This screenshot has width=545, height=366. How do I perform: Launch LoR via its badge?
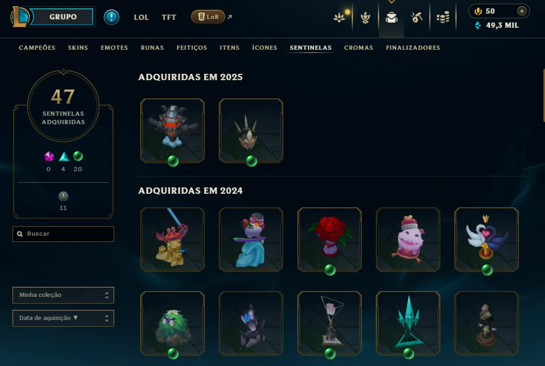208,17
